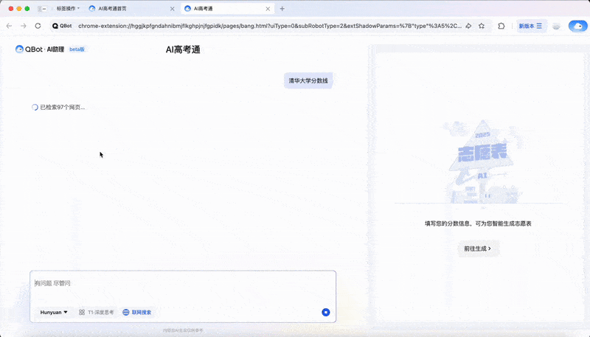The width and height of the screenshot is (590, 337).
Task: Click the 清华大学分数线 message bubble
Action: coord(308,80)
